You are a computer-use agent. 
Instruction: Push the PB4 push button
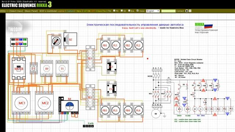[x=128, y=110]
